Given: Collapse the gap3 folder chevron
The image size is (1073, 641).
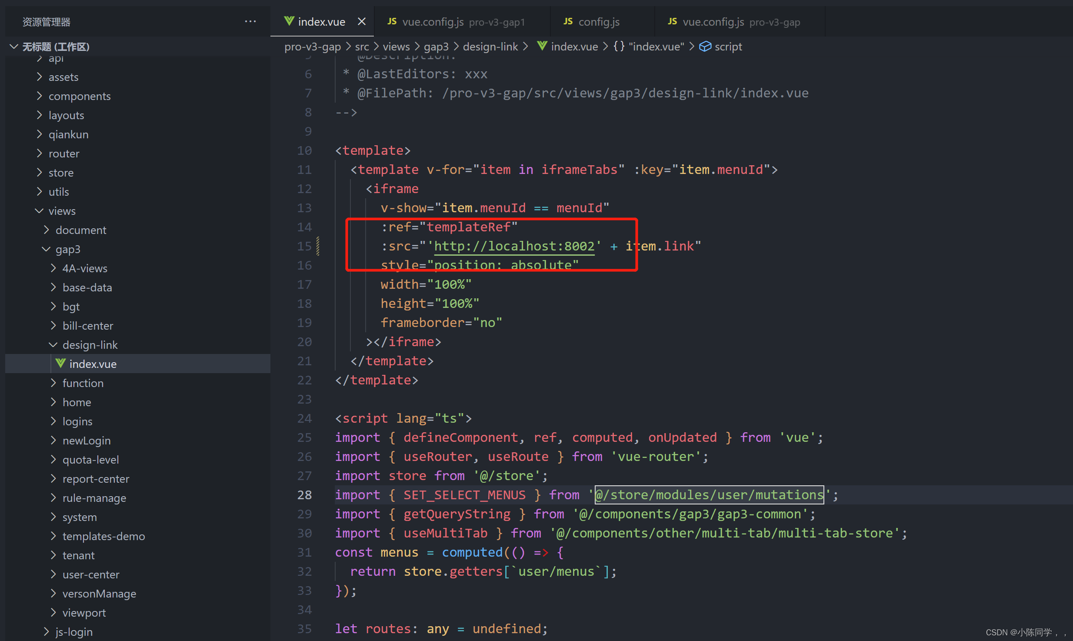Looking at the screenshot, I should pyautogui.click(x=46, y=249).
